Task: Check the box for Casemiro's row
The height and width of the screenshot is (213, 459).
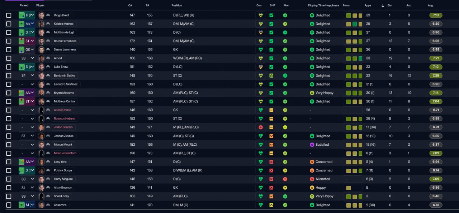Action: tap(9, 205)
